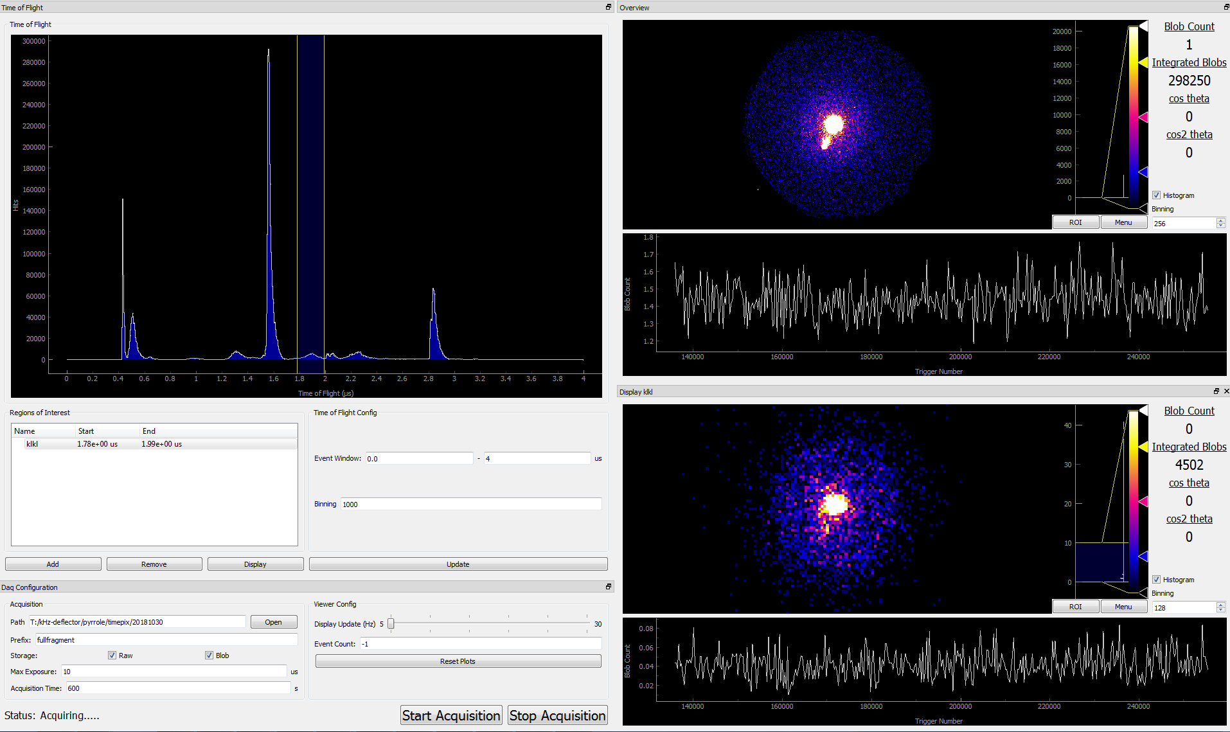Decrease Display klkl binning with down arrow

coord(1220,611)
